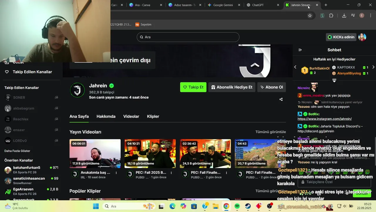Open followed channel akbabagram
376x212 pixels.
tap(31, 108)
